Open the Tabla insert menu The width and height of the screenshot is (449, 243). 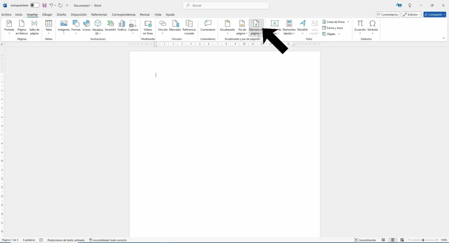coord(49,28)
